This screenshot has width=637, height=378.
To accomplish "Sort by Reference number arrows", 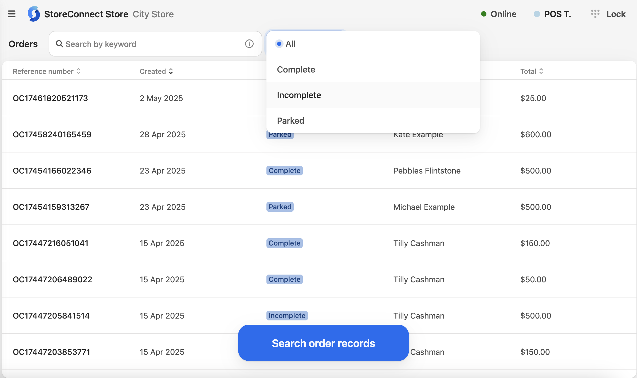I will [x=78, y=71].
